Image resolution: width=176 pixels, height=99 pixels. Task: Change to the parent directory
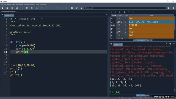(174, 8)
